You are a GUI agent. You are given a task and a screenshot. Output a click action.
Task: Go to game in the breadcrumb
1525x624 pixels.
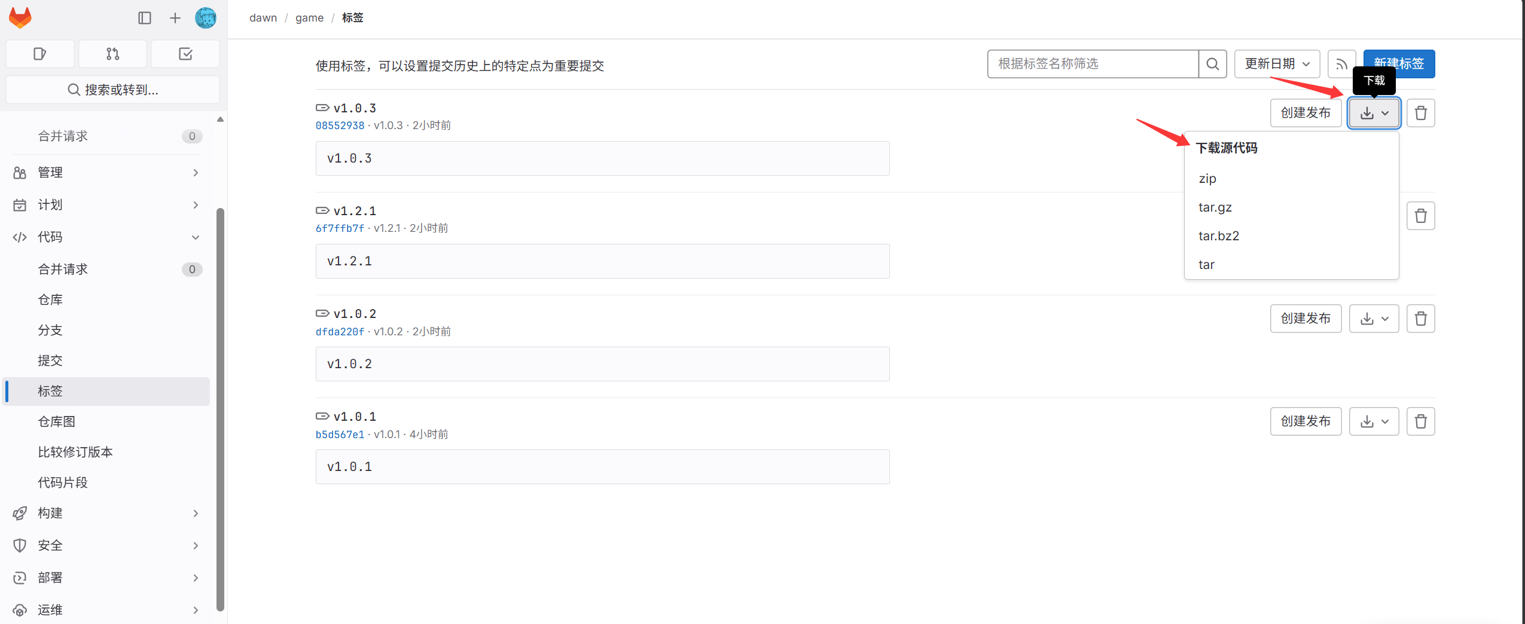click(309, 18)
